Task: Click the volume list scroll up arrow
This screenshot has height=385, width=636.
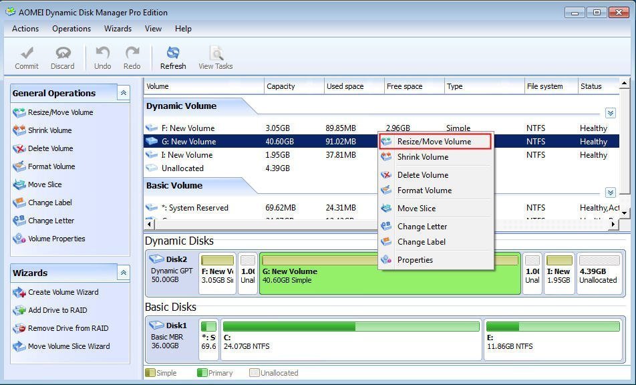Action: (x=624, y=84)
